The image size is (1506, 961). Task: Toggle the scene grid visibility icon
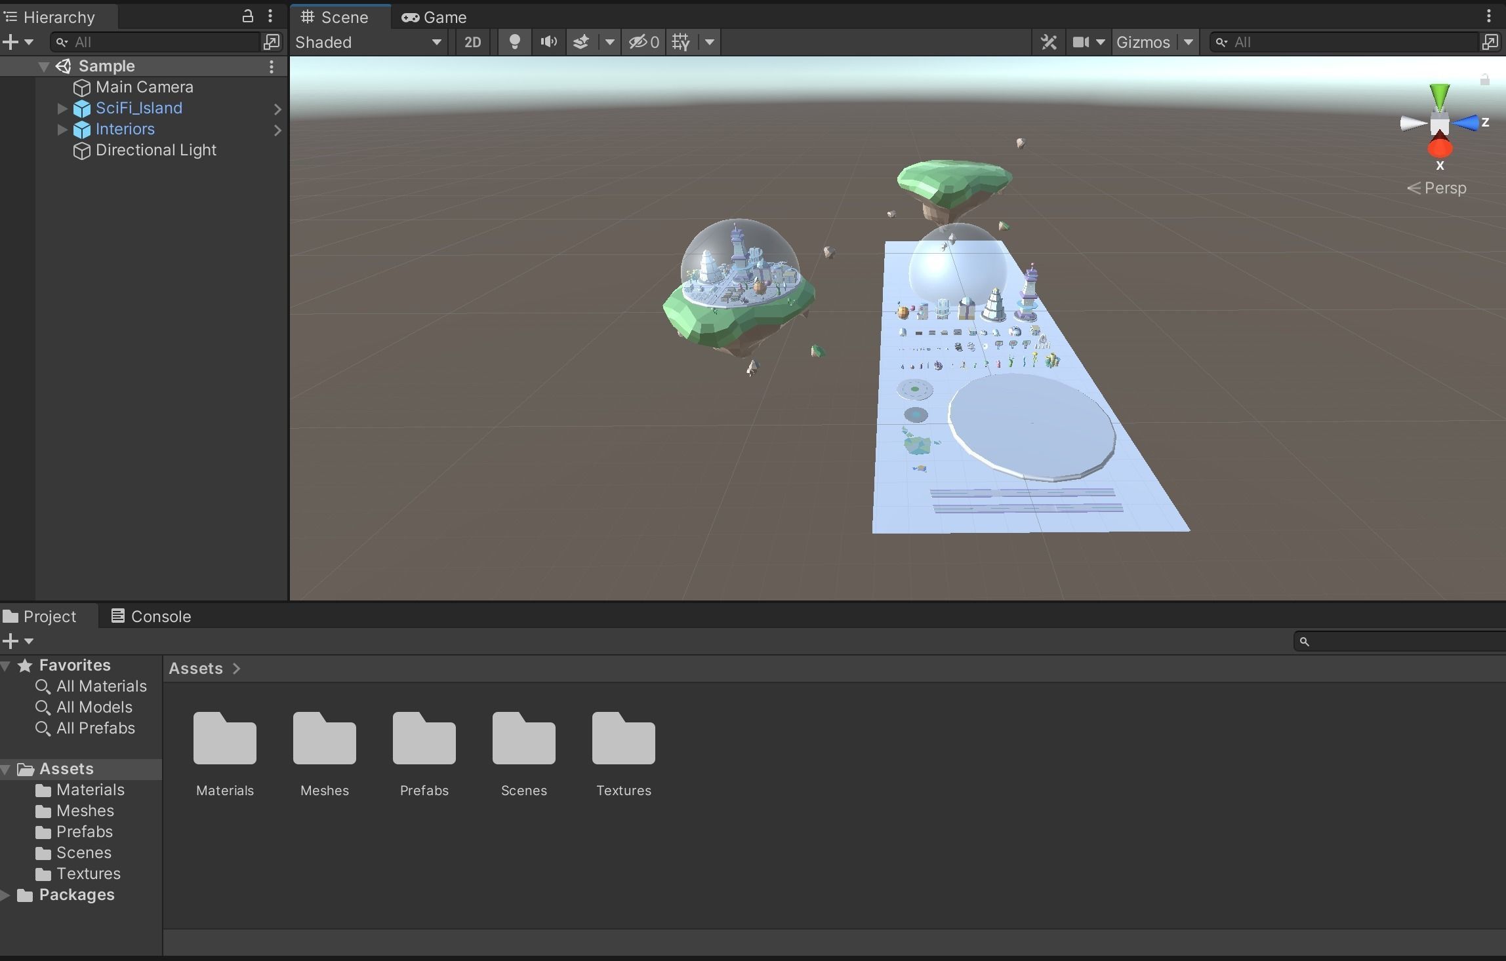681,42
